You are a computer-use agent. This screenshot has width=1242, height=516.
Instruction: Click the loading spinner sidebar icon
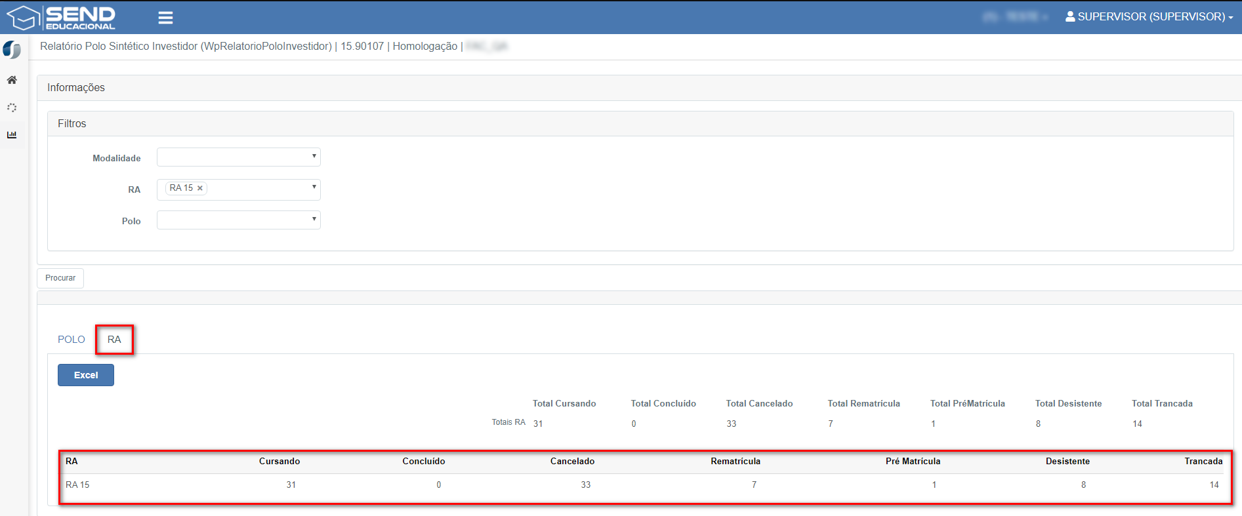click(x=12, y=108)
